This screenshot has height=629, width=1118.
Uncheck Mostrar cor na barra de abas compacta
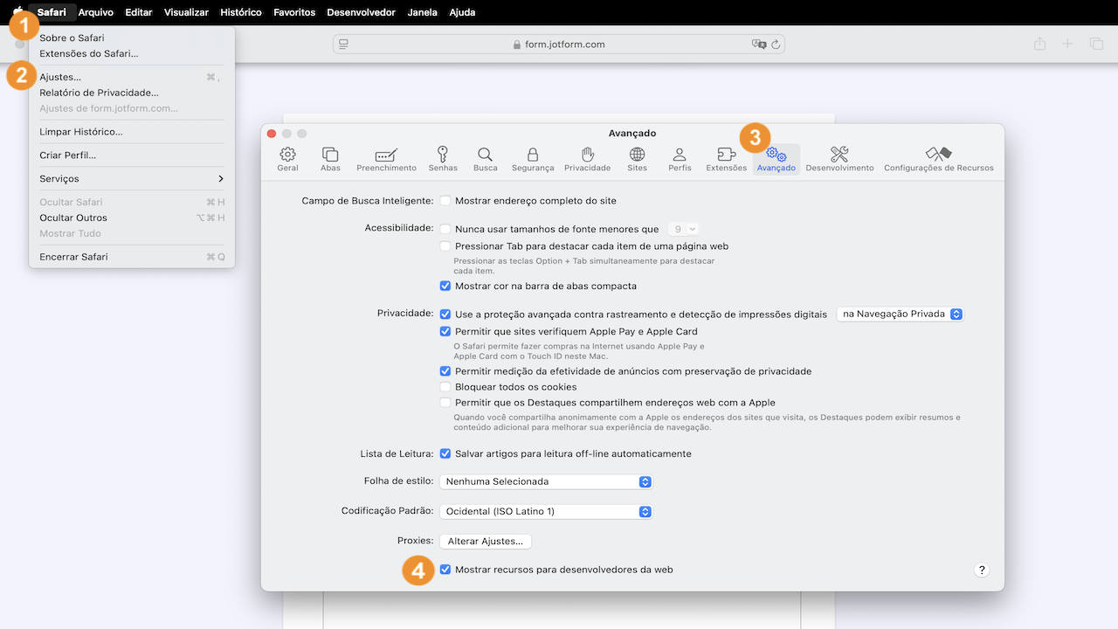(x=445, y=287)
